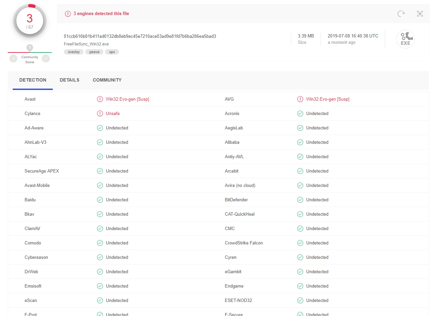Click AVG 'Win32:Evo-gen [Susp]' result

click(x=328, y=99)
